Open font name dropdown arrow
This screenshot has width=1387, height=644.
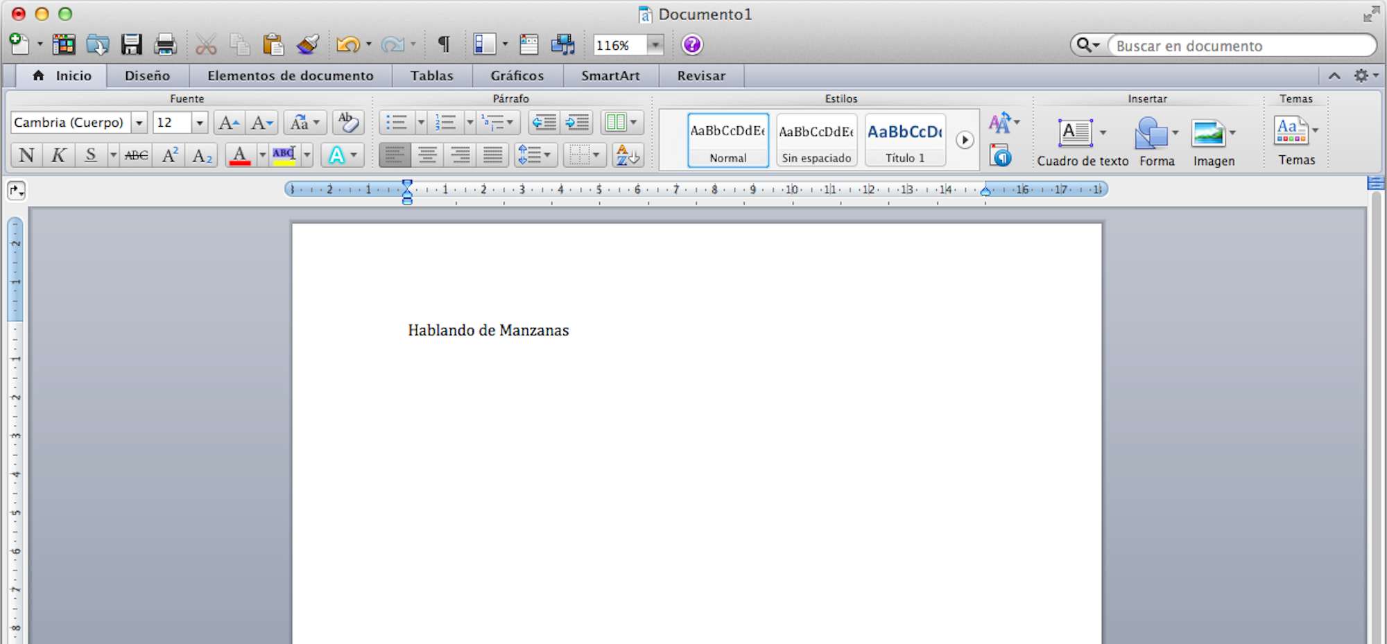139,123
